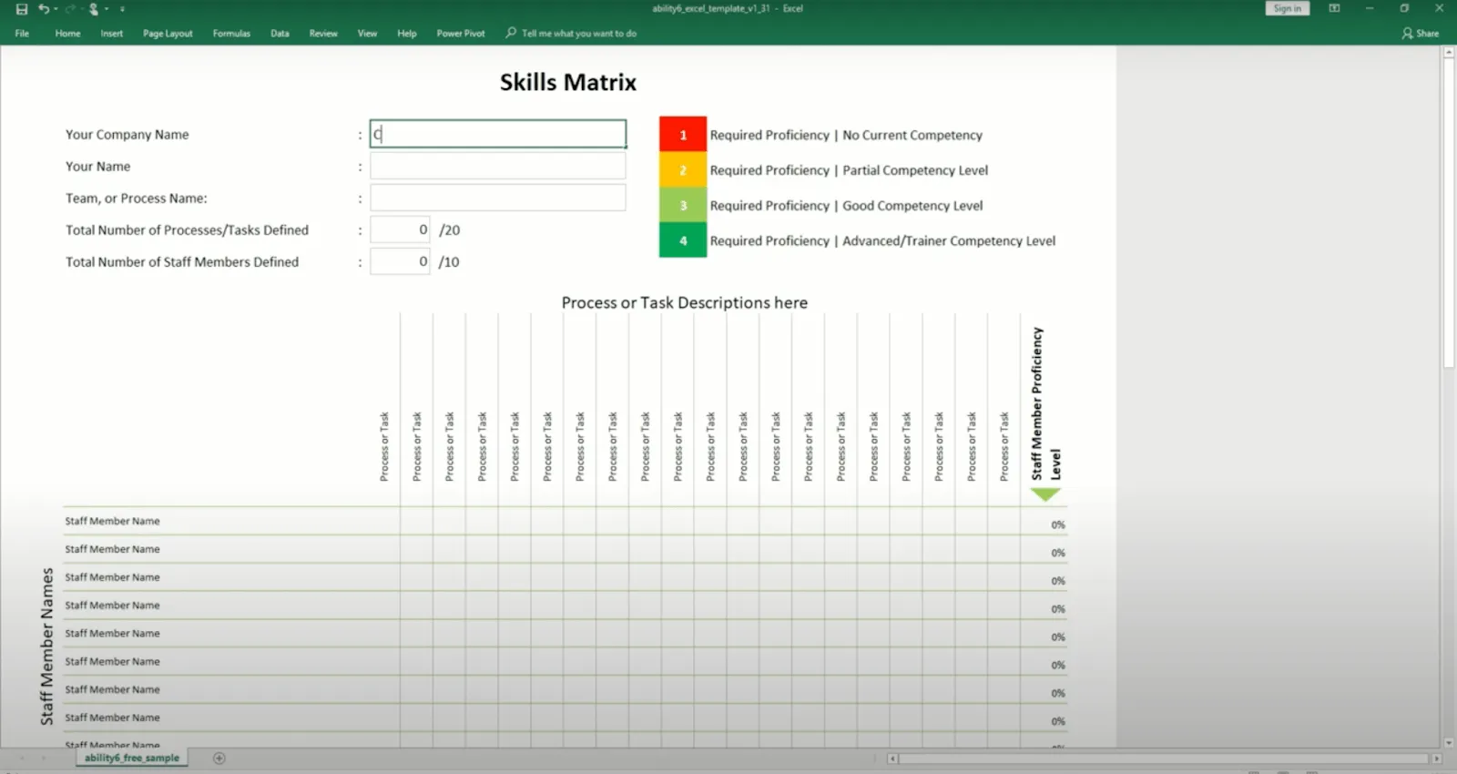Select the Total Staff Members Defined count cell

[400, 261]
